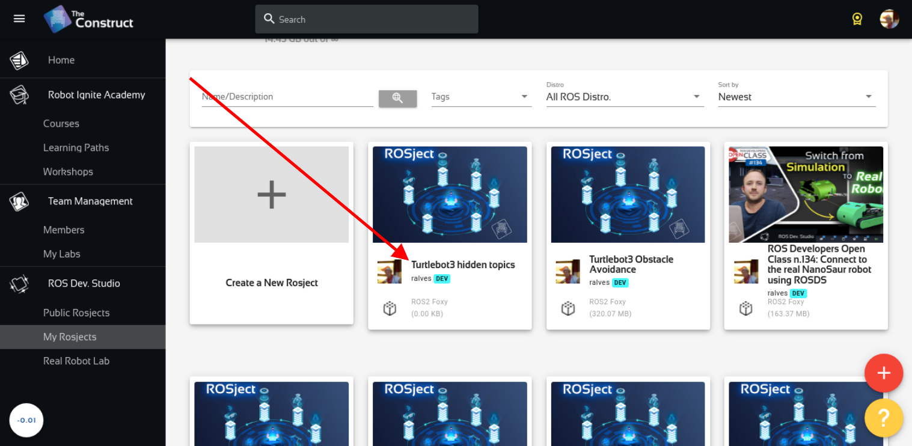Expand the Tags dropdown
The image size is (912, 446).
[482, 97]
